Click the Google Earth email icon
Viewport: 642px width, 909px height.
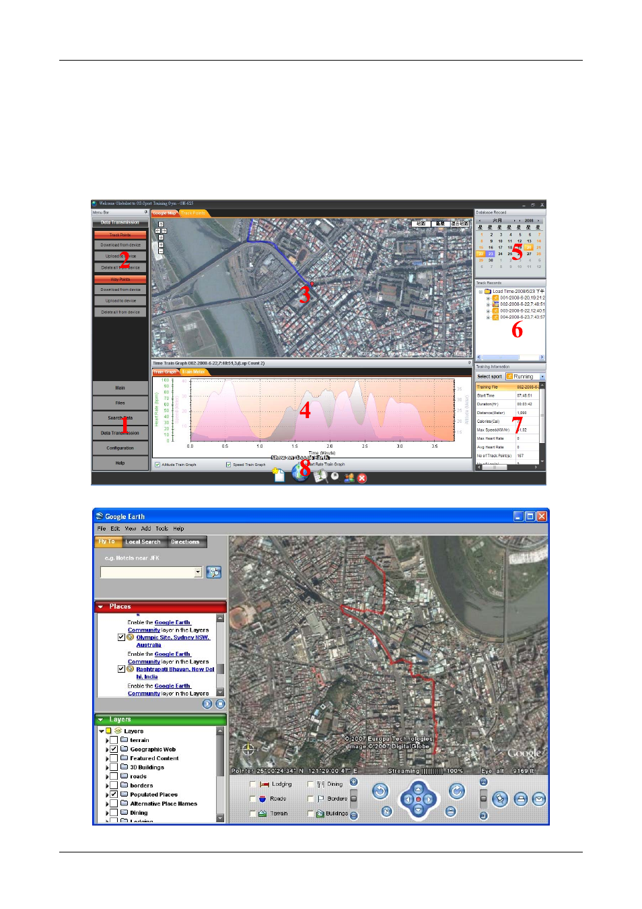click(539, 799)
